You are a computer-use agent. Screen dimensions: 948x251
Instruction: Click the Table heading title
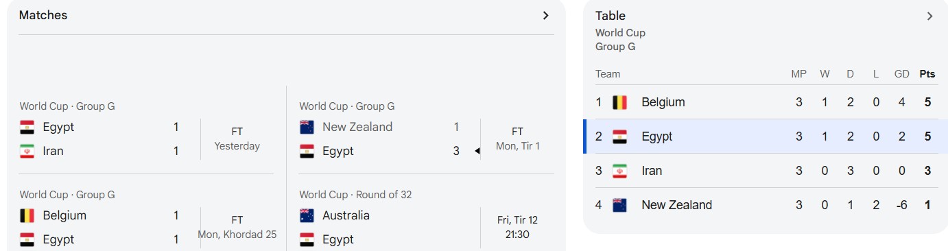click(x=611, y=16)
